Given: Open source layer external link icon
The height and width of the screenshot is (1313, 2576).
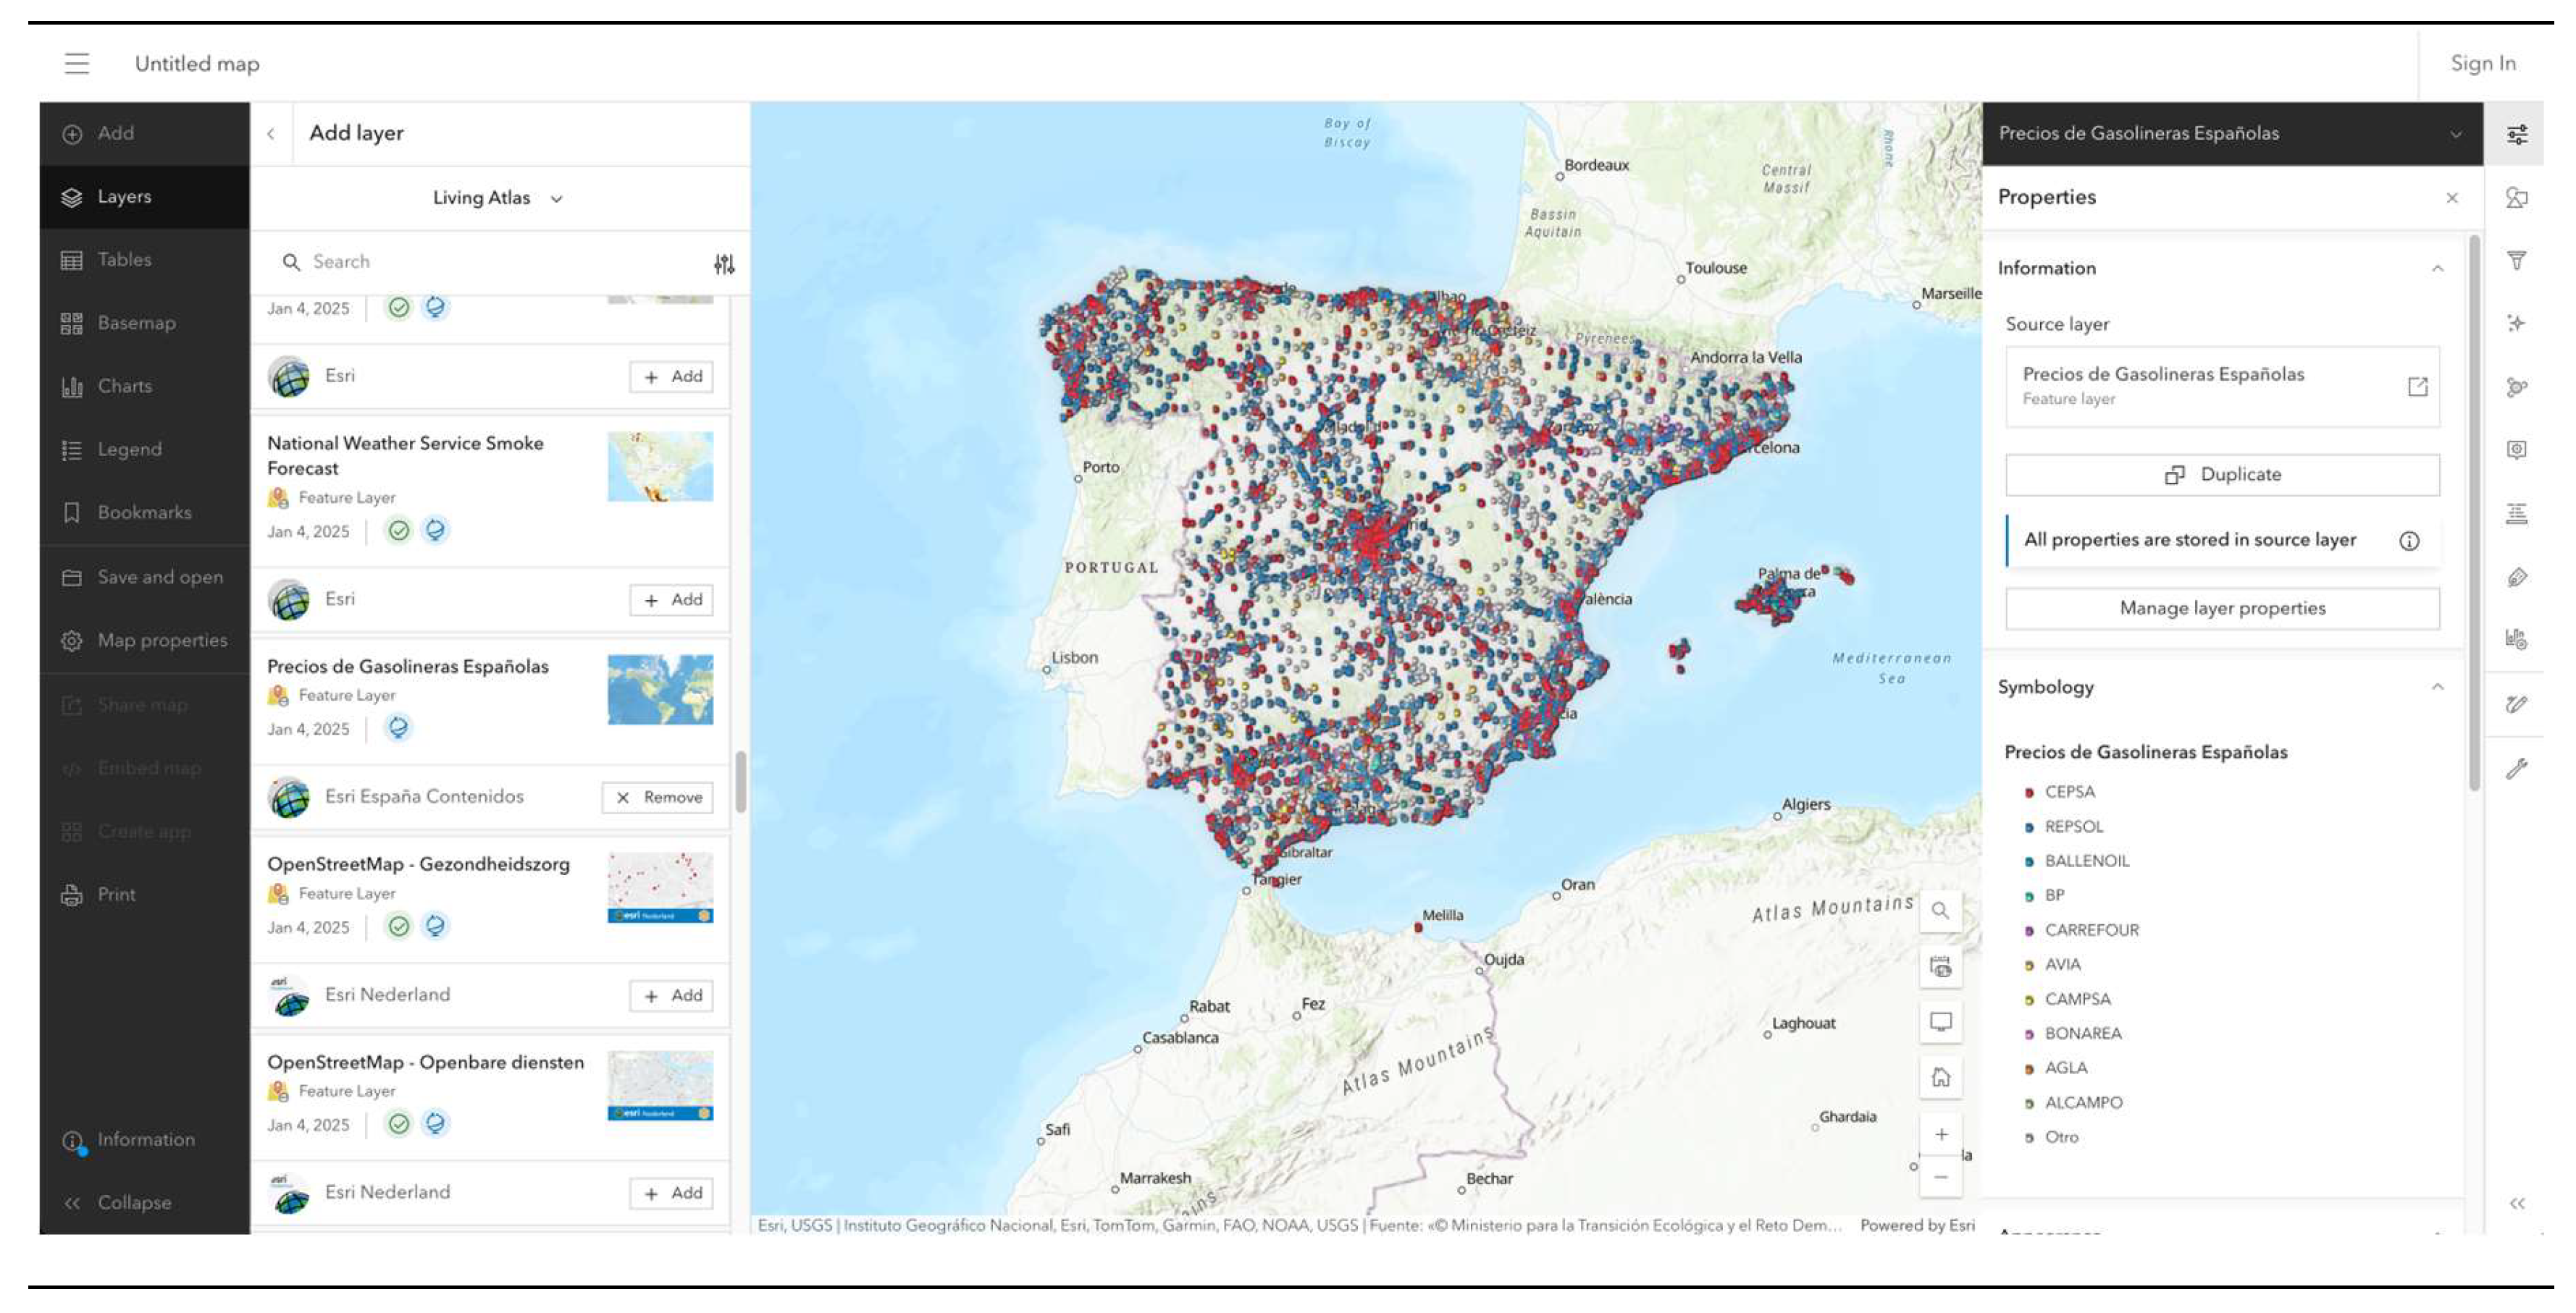Looking at the screenshot, I should coord(2417,387).
